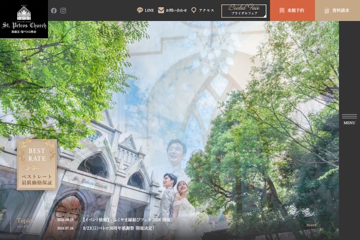
Task: Click the date 2026.08.29
Action: 65,220
